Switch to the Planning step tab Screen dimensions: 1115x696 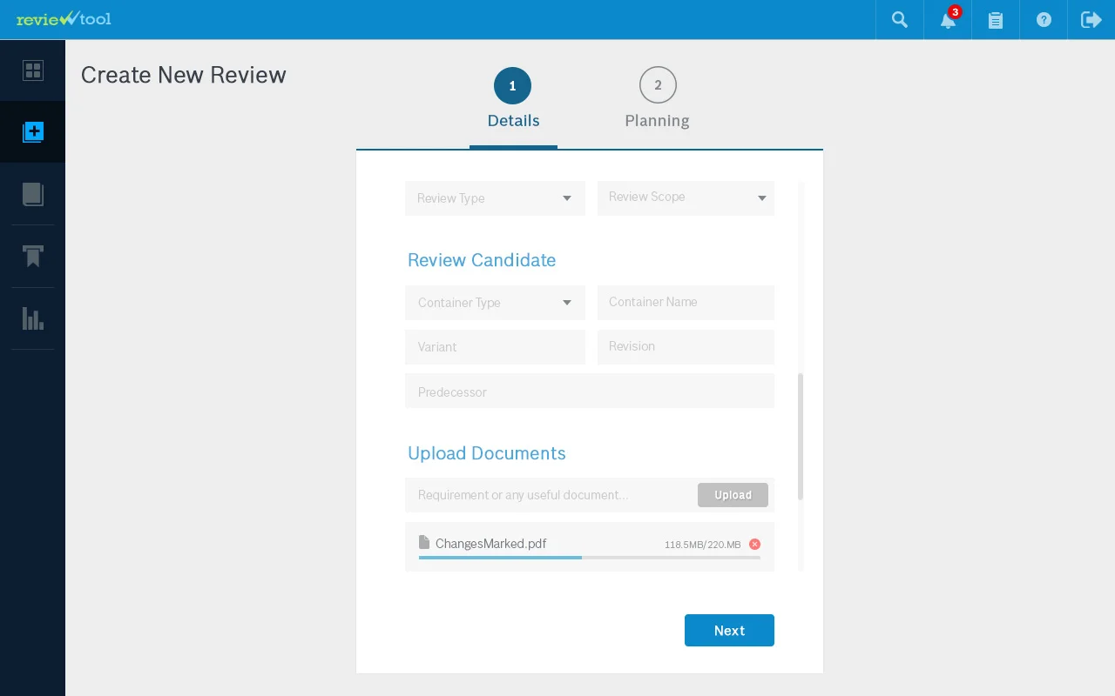tap(658, 99)
